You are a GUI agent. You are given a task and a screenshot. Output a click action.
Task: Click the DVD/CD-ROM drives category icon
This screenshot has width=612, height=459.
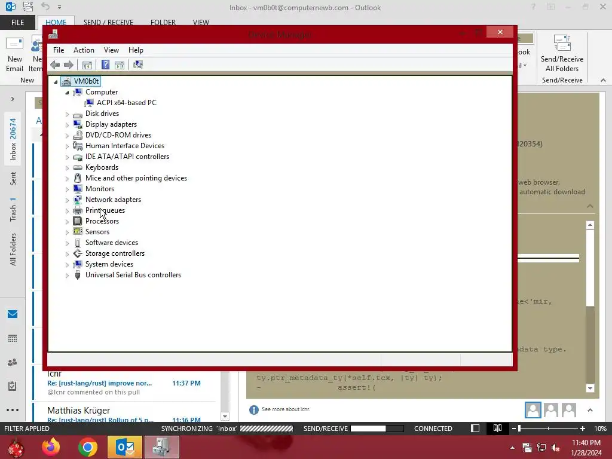click(78, 135)
